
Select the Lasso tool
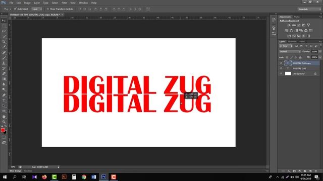coord(4,31)
